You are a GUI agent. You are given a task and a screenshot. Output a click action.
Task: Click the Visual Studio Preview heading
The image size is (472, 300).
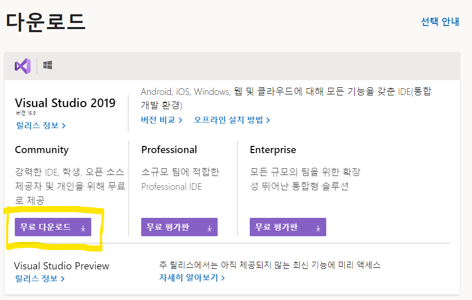pos(61,266)
